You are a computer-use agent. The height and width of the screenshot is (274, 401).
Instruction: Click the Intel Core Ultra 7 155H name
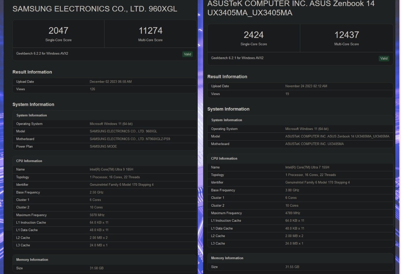point(307,167)
